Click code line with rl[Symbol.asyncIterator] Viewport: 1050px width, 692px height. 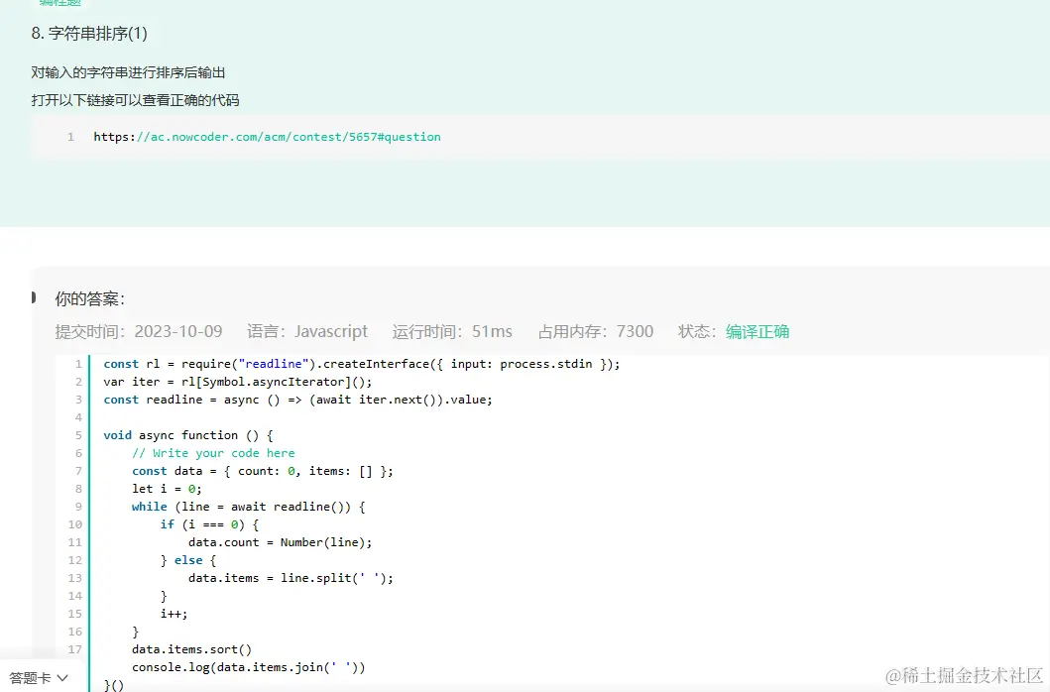coord(237,382)
